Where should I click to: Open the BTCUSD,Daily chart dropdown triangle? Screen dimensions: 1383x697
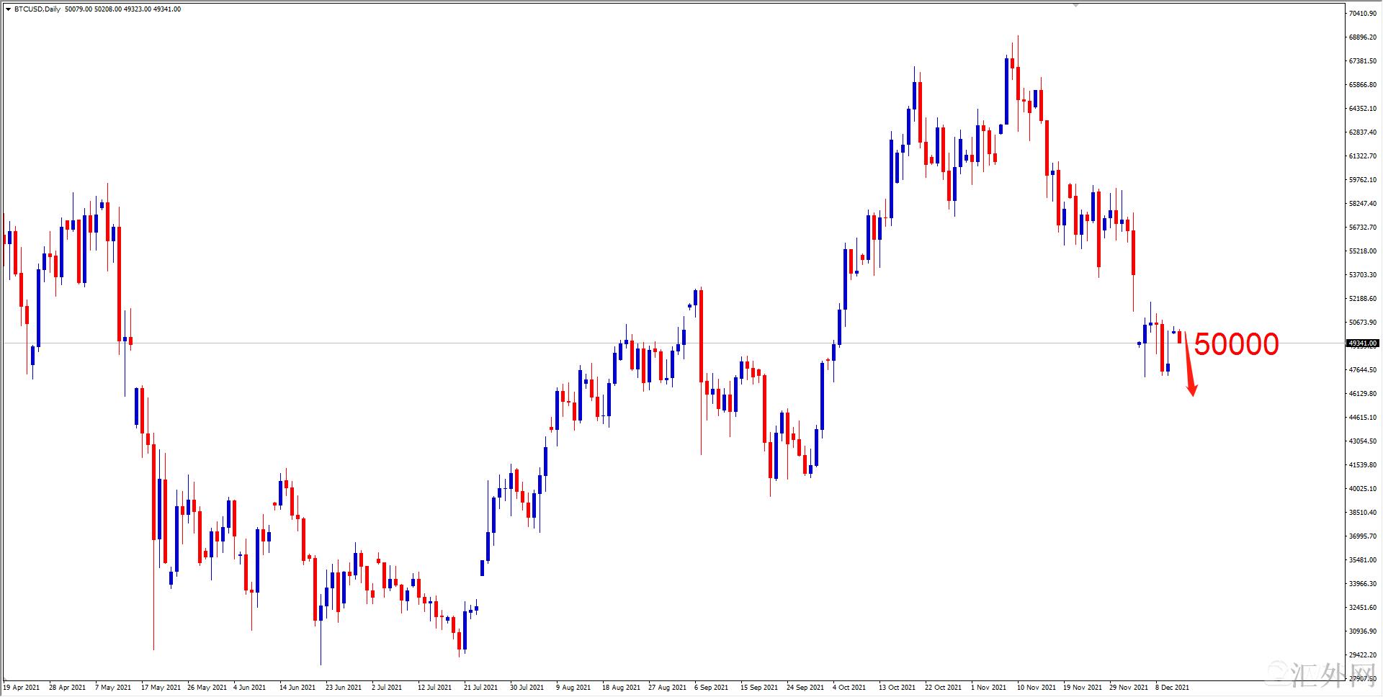pyautogui.click(x=8, y=9)
